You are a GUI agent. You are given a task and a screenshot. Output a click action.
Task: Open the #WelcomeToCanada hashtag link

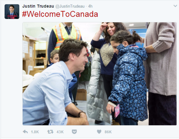point(60,14)
